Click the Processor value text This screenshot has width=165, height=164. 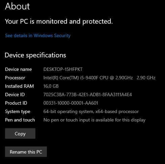click(x=99, y=78)
